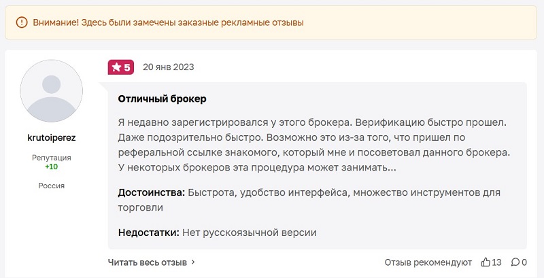Click the comments speech bubble icon
544x278 pixels.
click(515, 262)
